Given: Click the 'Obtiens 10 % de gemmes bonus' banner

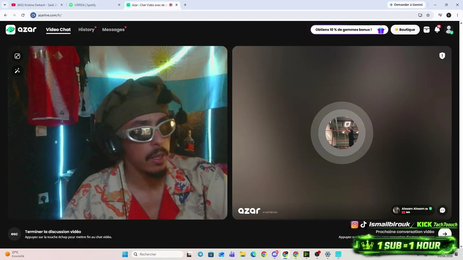Looking at the screenshot, I should [x=349, y=30].
